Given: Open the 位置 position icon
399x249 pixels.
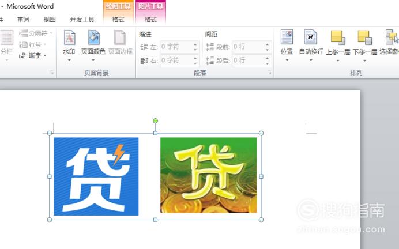Looking at the screenshot, I should (x=287, y=37).
